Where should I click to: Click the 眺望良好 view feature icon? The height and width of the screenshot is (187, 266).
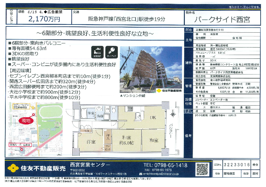(x=97, y=52)
